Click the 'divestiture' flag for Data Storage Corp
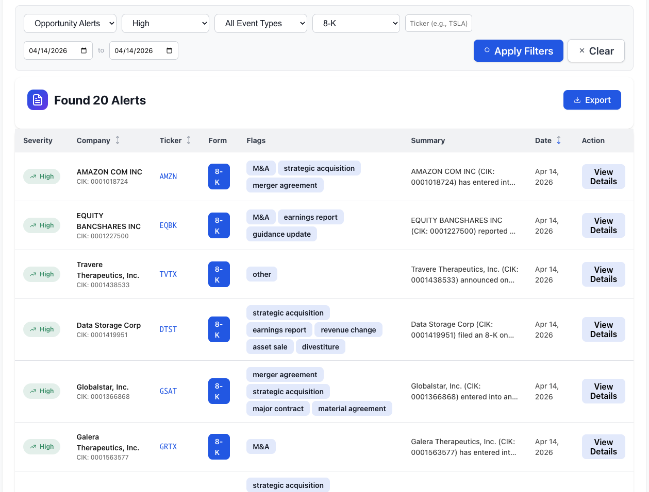649x492 pixels. tap(321, 347)
